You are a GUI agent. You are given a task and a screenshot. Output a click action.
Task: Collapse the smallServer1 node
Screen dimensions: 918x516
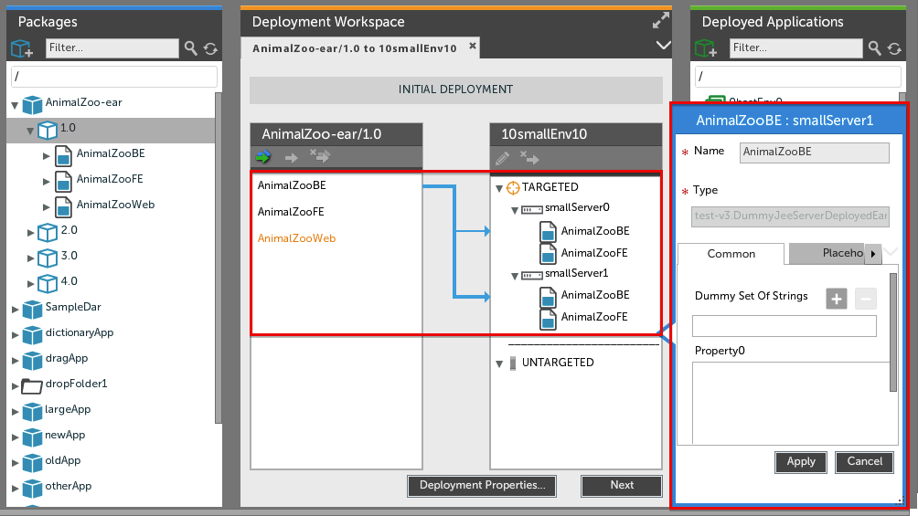(516, 274)
